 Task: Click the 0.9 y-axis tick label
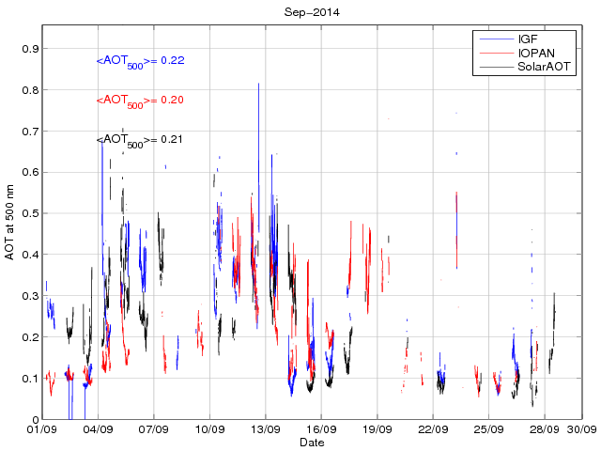tap(29, 49)
